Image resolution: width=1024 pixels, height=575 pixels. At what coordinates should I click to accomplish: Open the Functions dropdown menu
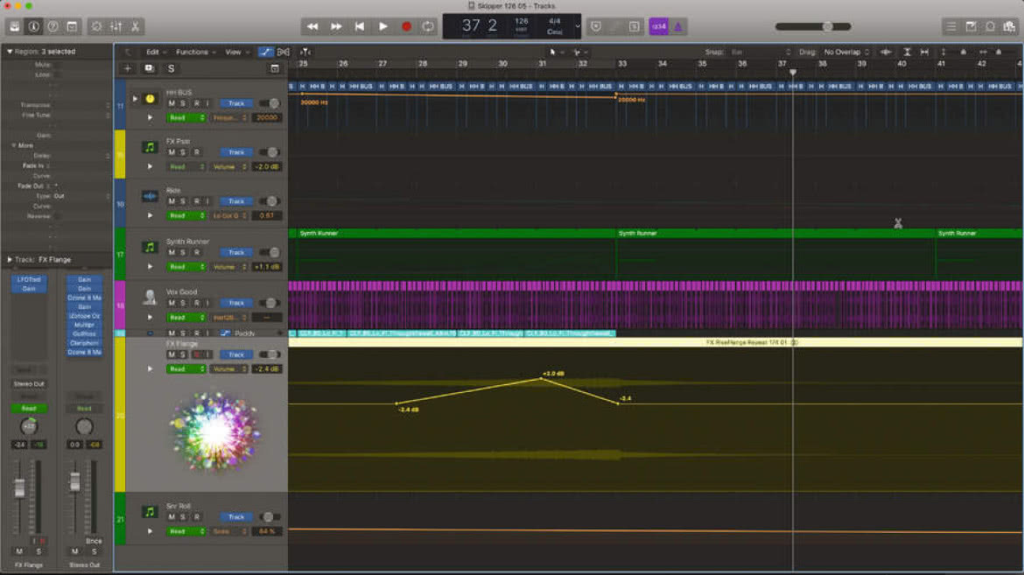click(195, 53)
